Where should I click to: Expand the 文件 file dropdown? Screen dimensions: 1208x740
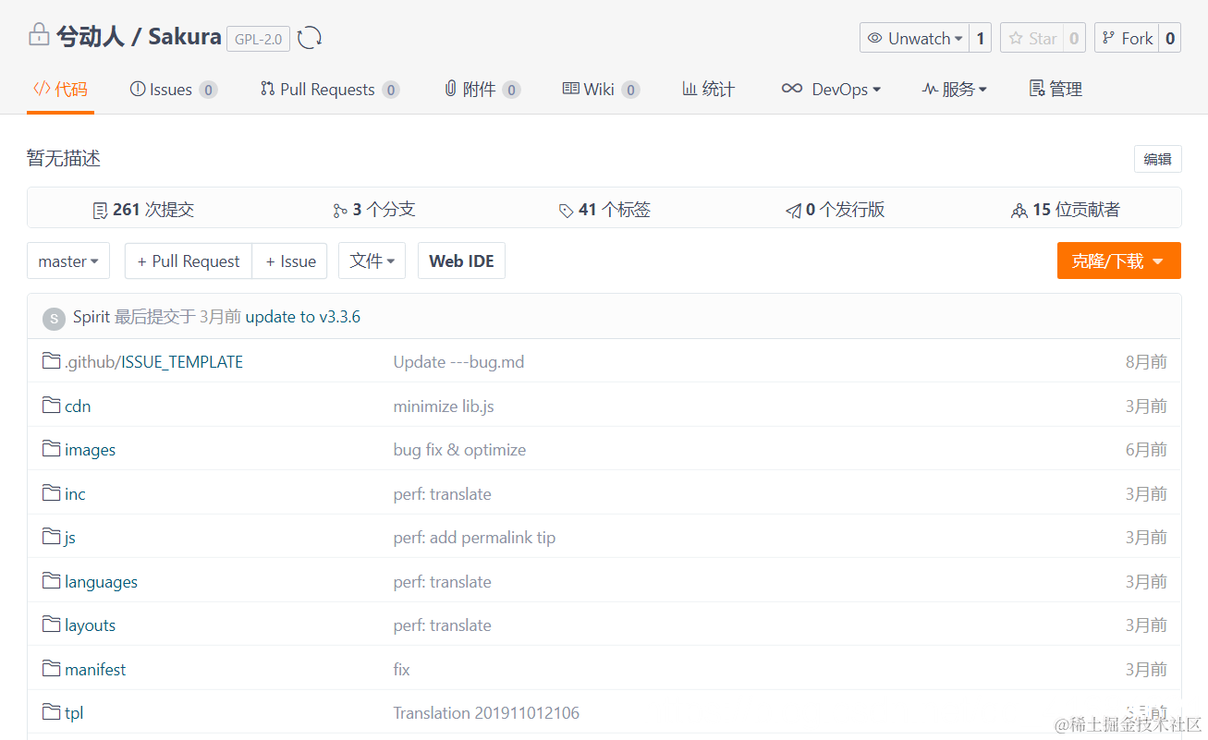372,261
